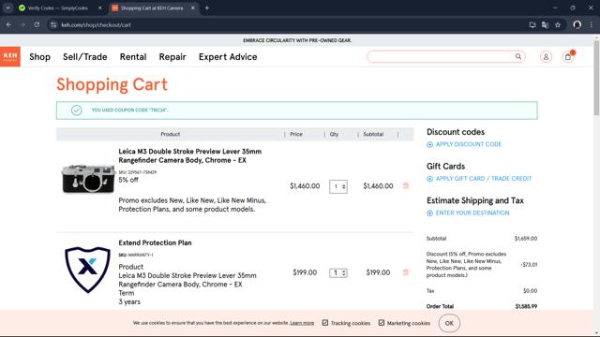The image size is (600, 337).
Task: Click the KEH Camera logo
Action: pos(10,56)
